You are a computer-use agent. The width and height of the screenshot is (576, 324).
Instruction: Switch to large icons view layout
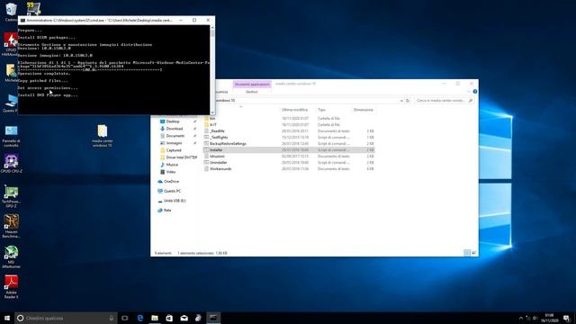tap(474, 253)
